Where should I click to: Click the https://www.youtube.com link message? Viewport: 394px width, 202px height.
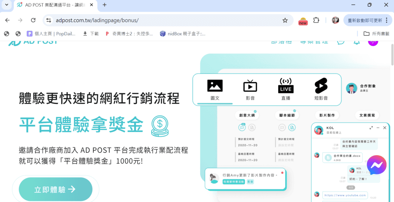tap(345, 195)
